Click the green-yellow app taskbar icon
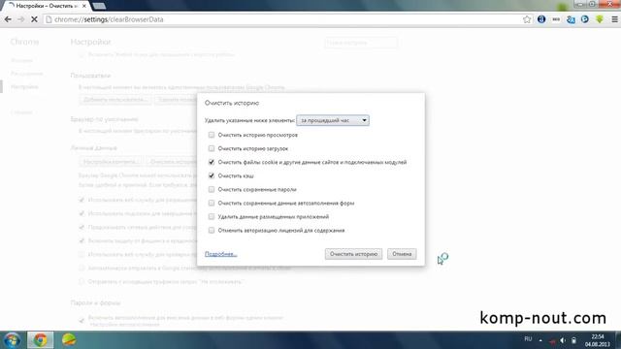This screenshot has width=621, height=349. click(x=69, y=340)
